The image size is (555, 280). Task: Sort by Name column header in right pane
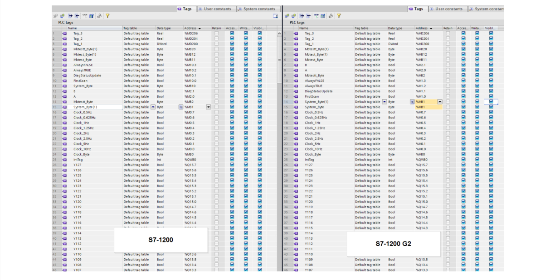pyautogui.click(x=326, y=28)
